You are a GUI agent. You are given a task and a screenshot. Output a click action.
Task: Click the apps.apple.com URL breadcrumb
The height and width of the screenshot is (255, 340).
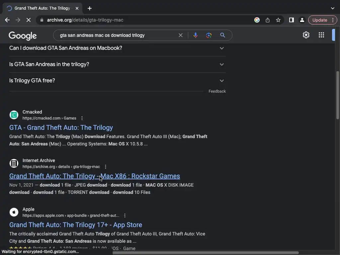point(71,215)
